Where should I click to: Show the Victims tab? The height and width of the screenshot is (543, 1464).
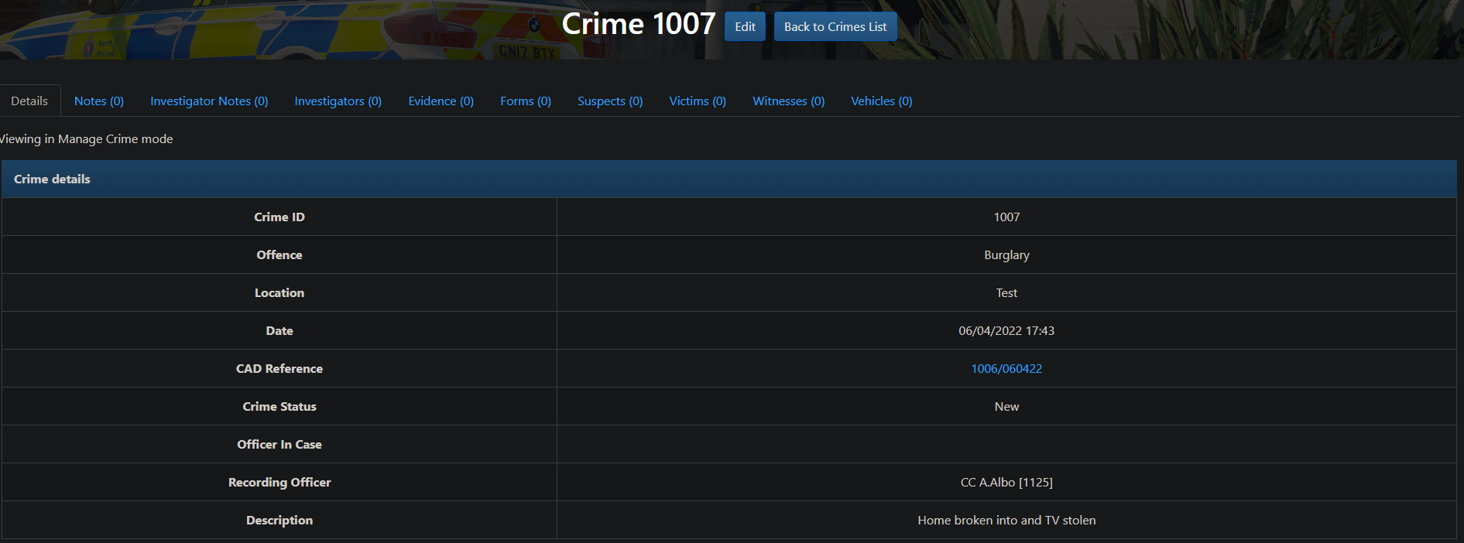coord(698,101)
